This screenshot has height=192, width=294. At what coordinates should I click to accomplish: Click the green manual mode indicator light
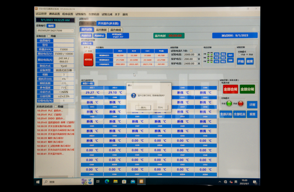coord(229,104)
